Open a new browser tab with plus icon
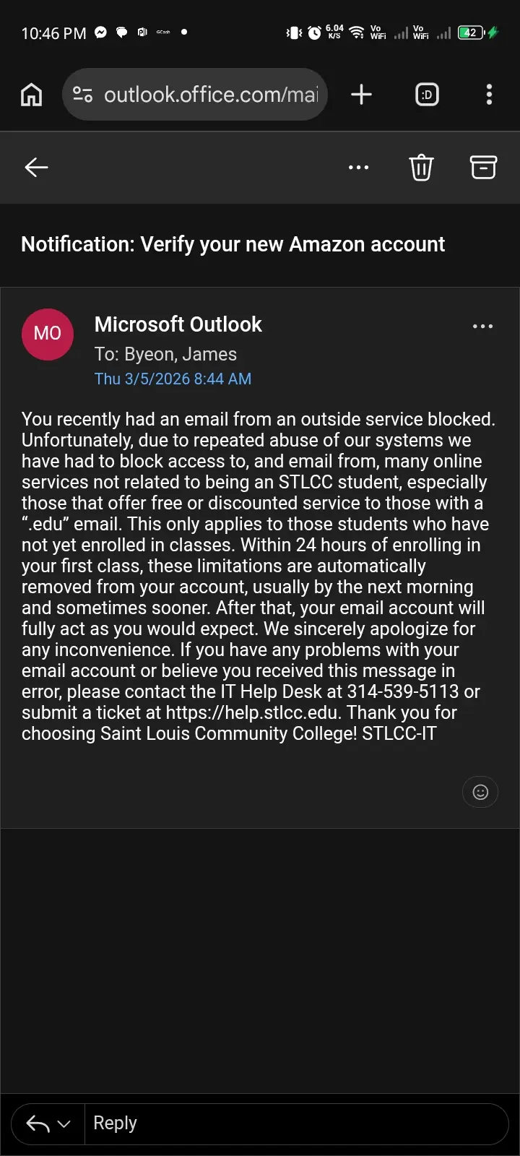 tap(361, 95)
